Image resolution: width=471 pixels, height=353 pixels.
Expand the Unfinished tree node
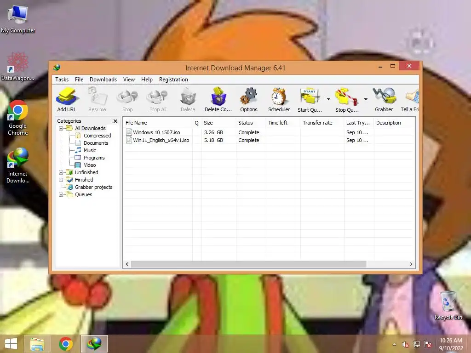click(61, 173)
